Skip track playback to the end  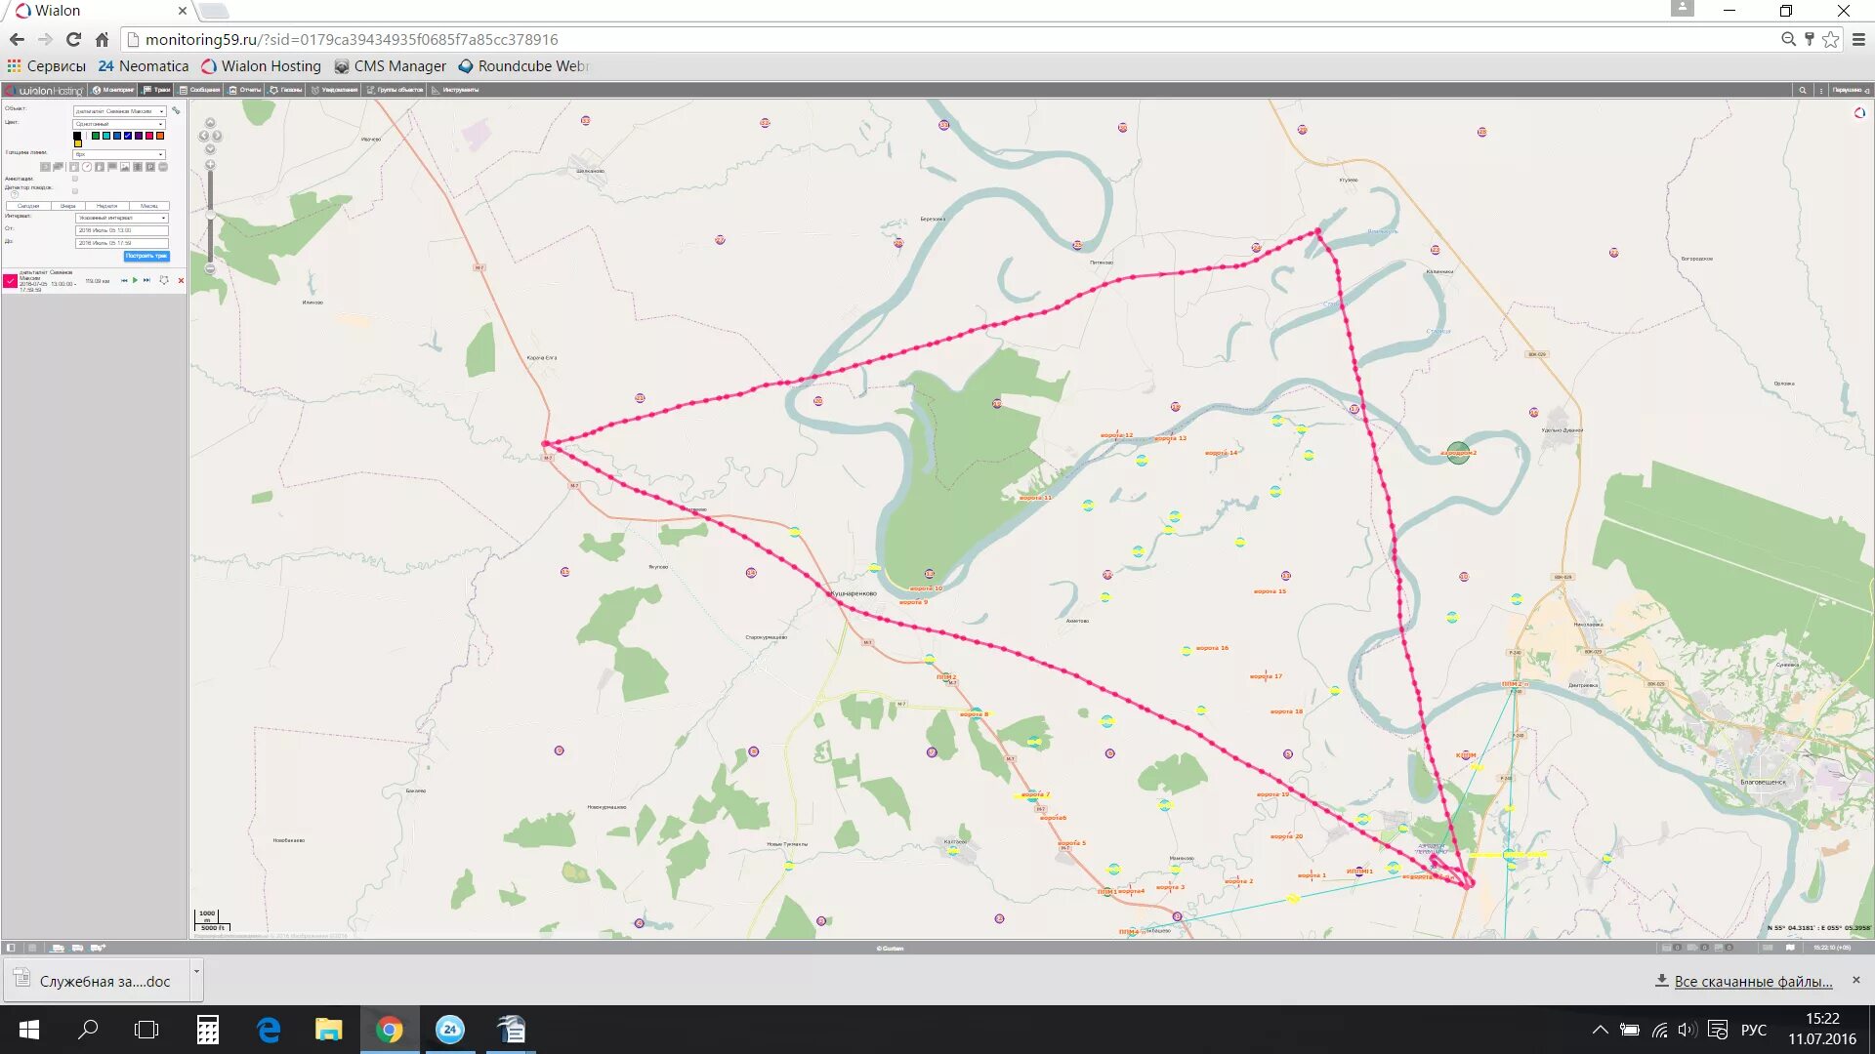[146, 280]
